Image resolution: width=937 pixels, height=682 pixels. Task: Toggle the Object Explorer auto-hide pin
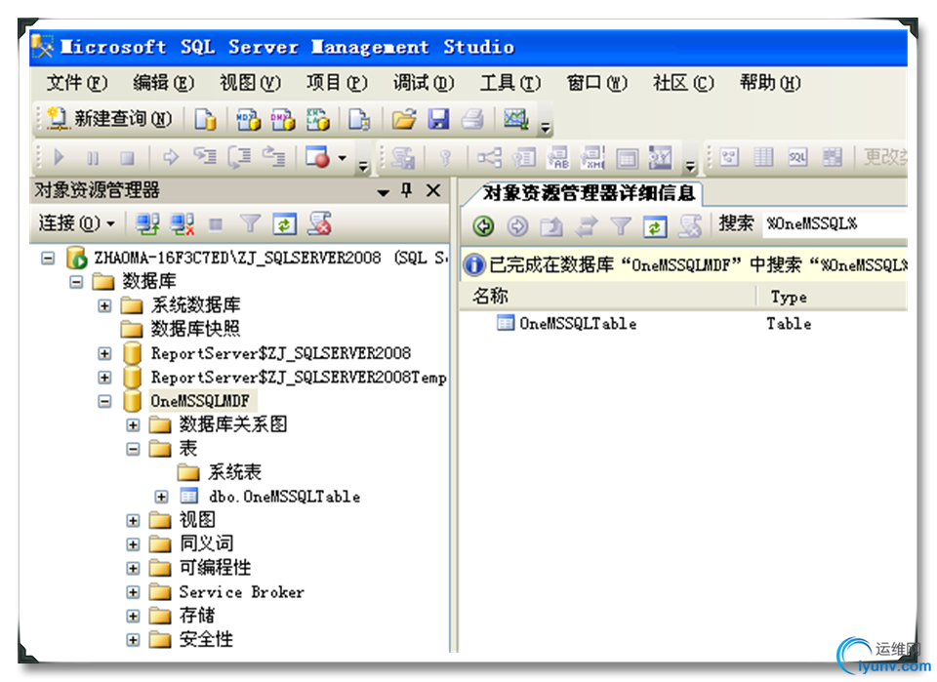point(406,190)
